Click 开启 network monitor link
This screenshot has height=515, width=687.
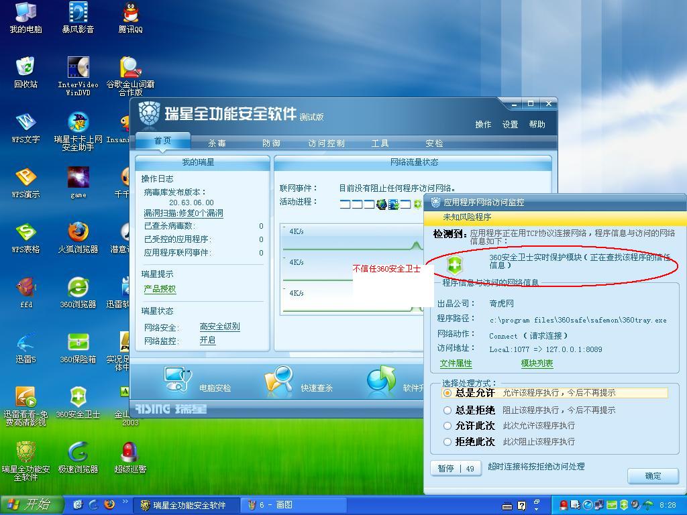click(208, 340)
